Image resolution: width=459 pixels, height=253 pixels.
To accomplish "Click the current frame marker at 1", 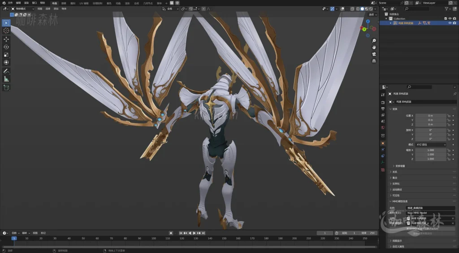I will 14,238.
